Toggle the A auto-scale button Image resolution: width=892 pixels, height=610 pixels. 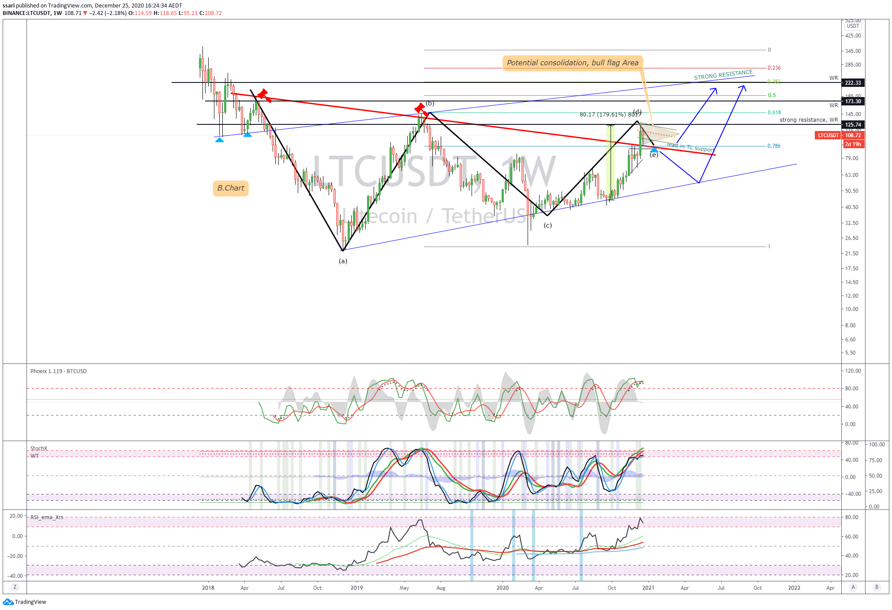click(853, 587)
